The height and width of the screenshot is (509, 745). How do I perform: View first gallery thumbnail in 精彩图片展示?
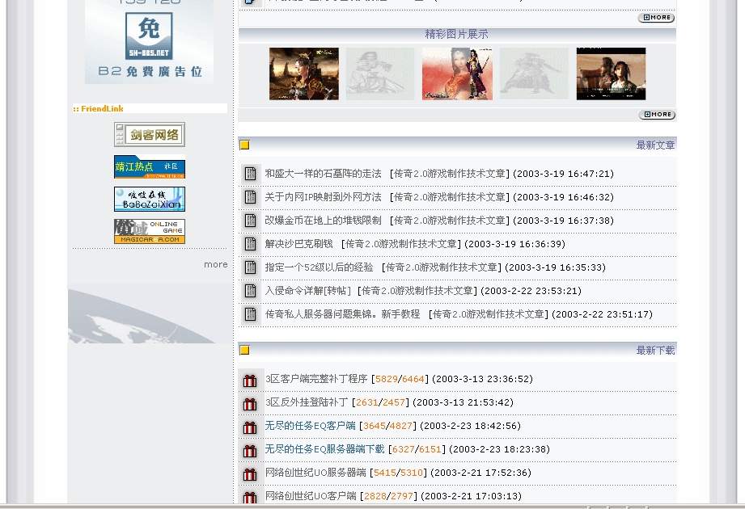303,74
